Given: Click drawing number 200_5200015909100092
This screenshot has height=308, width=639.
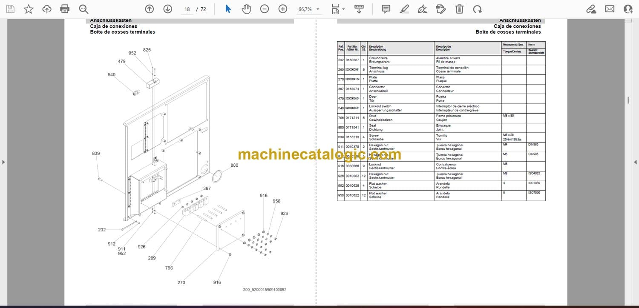Looking at the screenshot, I should (x=265, y=290).
